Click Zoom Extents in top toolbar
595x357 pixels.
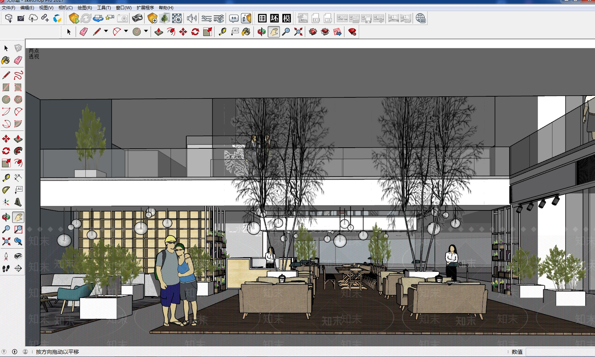298,32
